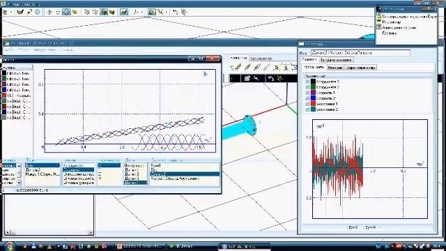The image size is (446, 251).
Task: Click the diagonal double-arrow icon in top toolbar
Action: point(29,12)
